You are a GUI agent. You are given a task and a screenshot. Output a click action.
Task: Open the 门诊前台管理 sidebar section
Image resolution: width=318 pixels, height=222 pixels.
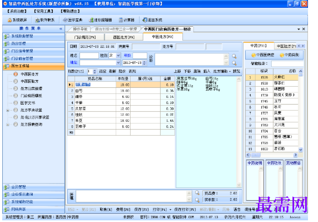34,58
